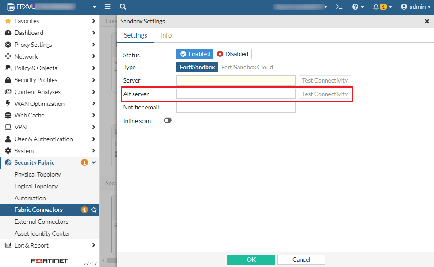Viewport: 434px width, 267px height.
Task: Toggle the hamburger menu icon
Action: tap(108, 7)
